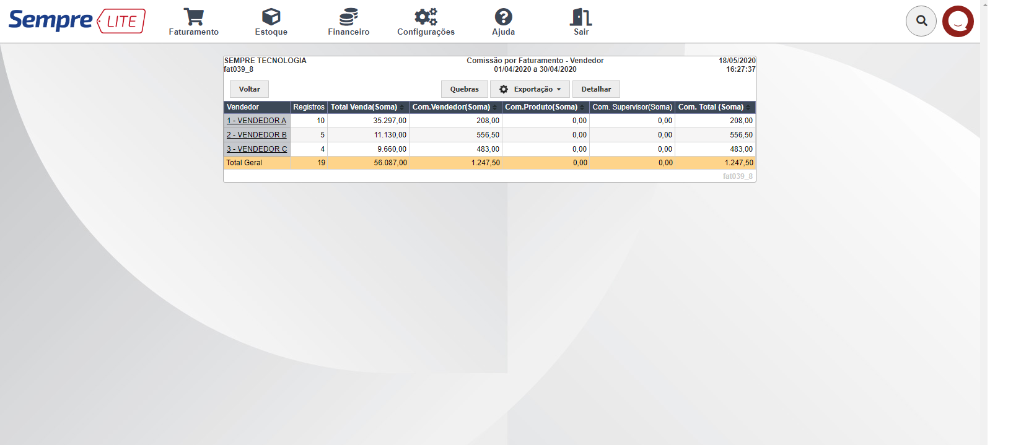
Task: Click the SEMPRE TECNOLOGIA company title
Action: pyautogui.click(x=265, y=61)
